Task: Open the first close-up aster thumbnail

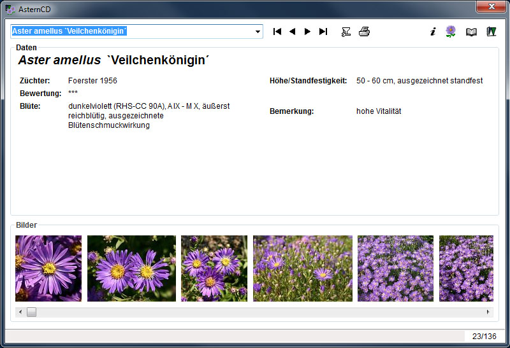Action: [x=48, y=268]
